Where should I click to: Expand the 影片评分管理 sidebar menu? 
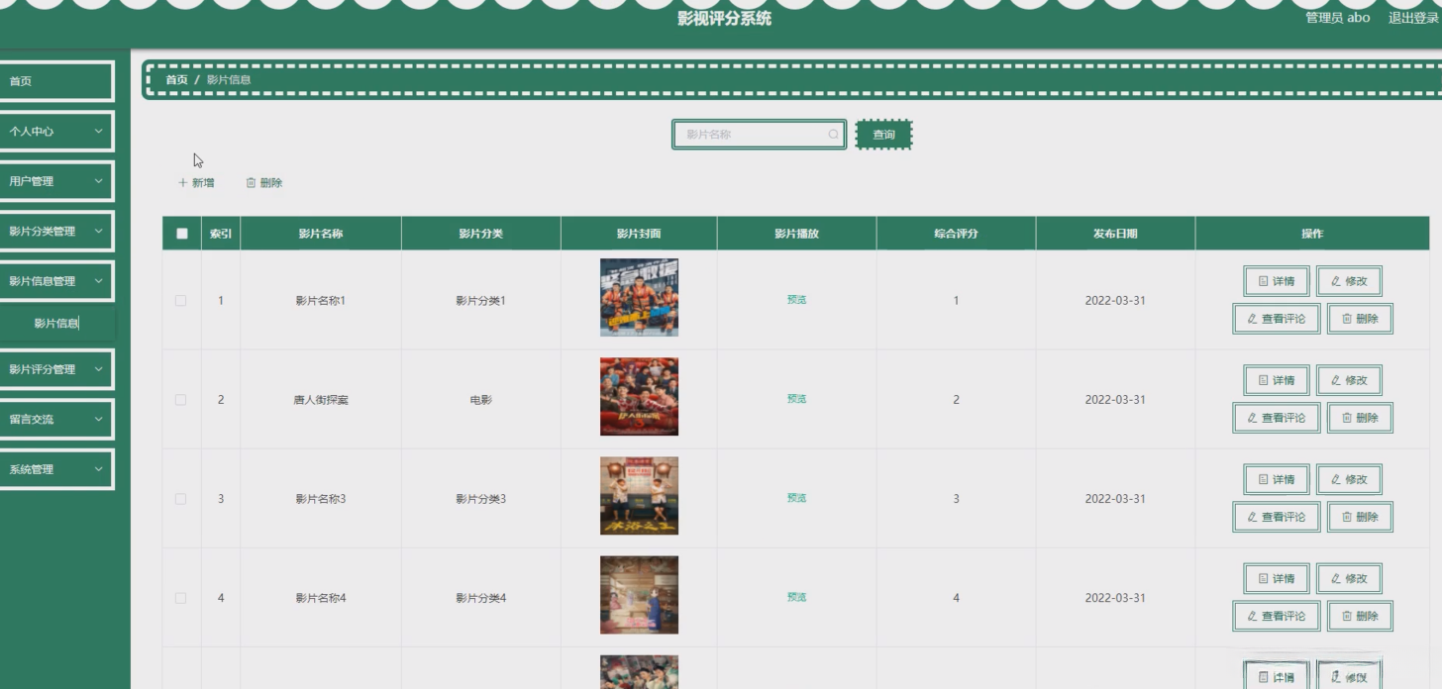pos(55,369)
